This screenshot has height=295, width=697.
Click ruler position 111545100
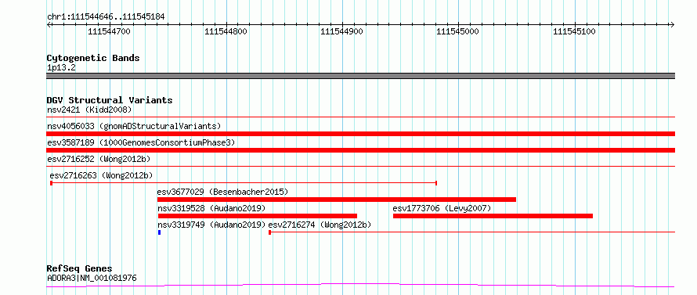pyautogui.click(x=574, y=31)
